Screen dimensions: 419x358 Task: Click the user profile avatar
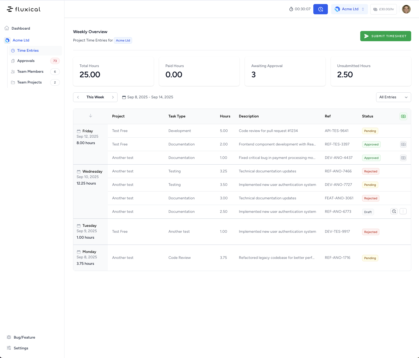406,9
